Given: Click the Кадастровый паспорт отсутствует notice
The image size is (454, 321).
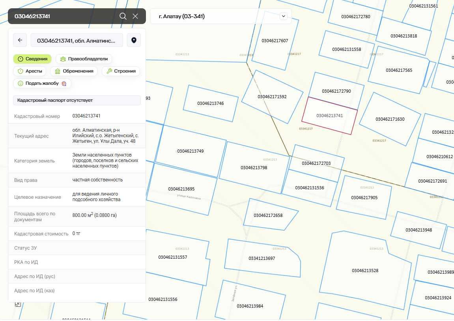Looking at the screenshot, I should point(77,100).
